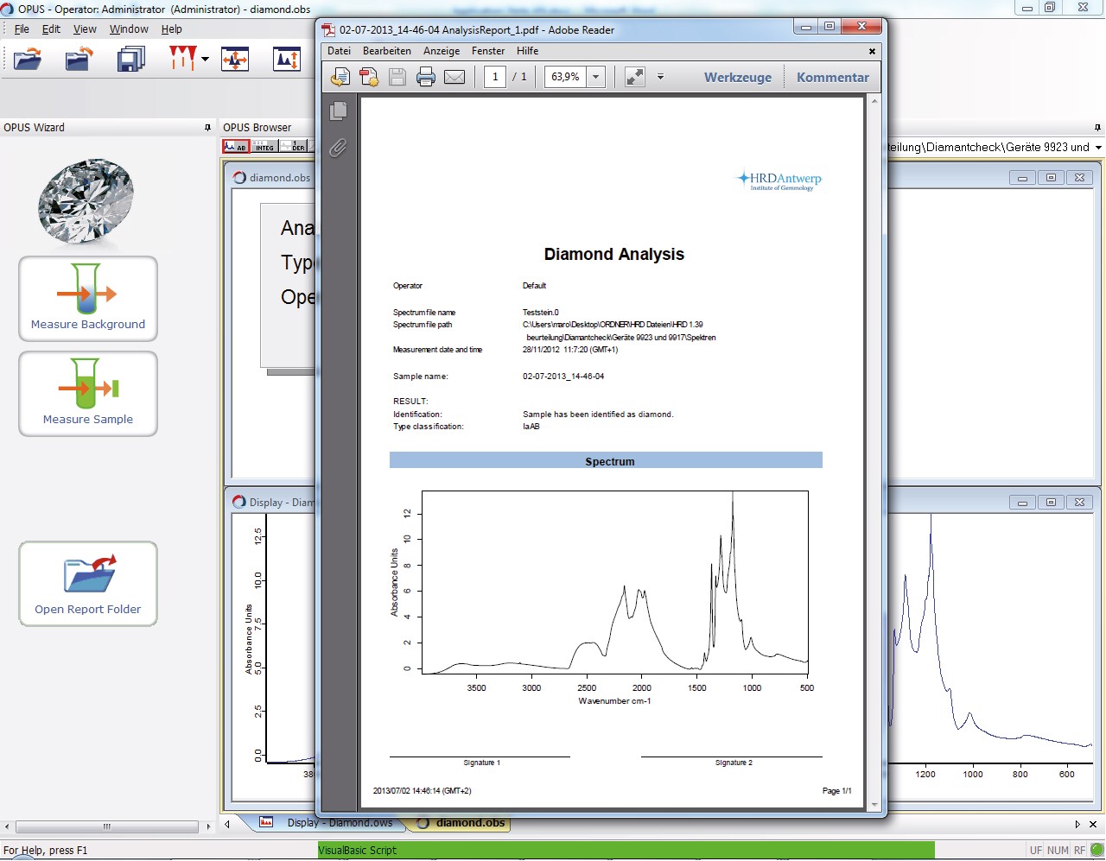The height and width of the screenshot is (861, 1106).
Task: Show the attachments paperclip panel
Action: (x=338, y=148)
